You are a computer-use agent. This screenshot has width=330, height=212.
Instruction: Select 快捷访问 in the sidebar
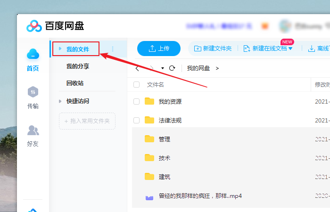point(78,101)
